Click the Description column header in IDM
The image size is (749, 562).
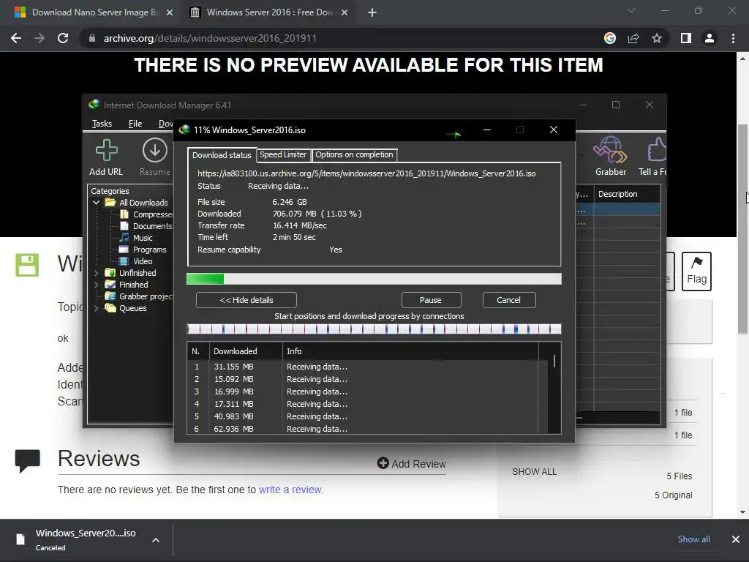(627, 194)
